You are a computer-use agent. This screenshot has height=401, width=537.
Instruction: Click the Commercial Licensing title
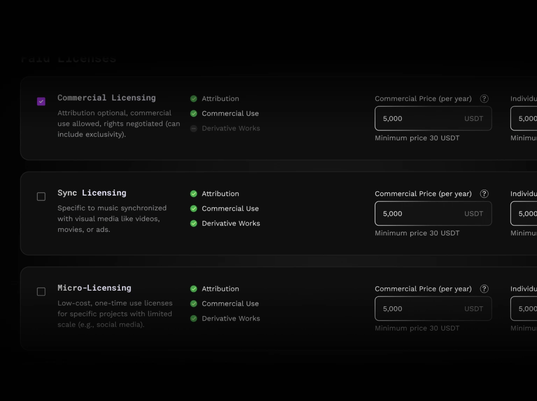point(107,98)
